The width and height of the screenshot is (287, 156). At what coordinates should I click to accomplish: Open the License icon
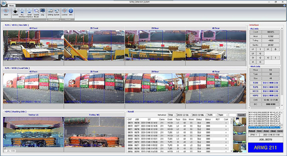tap(64, 12)
